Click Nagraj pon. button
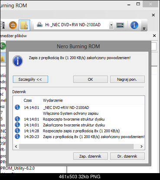Viewport: 160px width, 180px height. point(127,79)
